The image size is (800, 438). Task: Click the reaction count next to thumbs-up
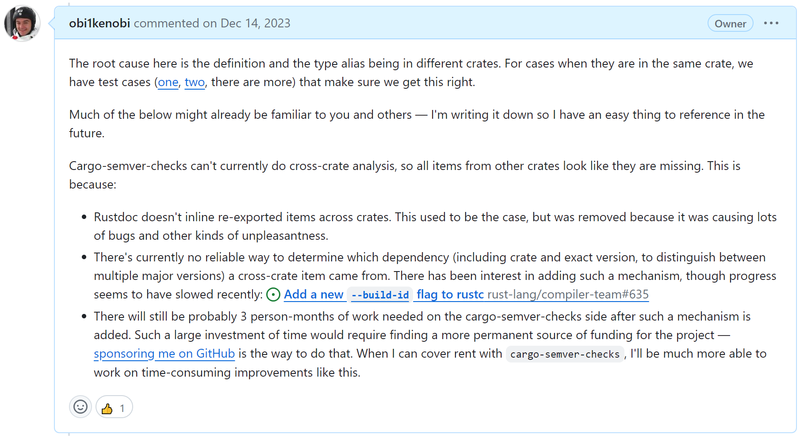(x=122, y=407)
